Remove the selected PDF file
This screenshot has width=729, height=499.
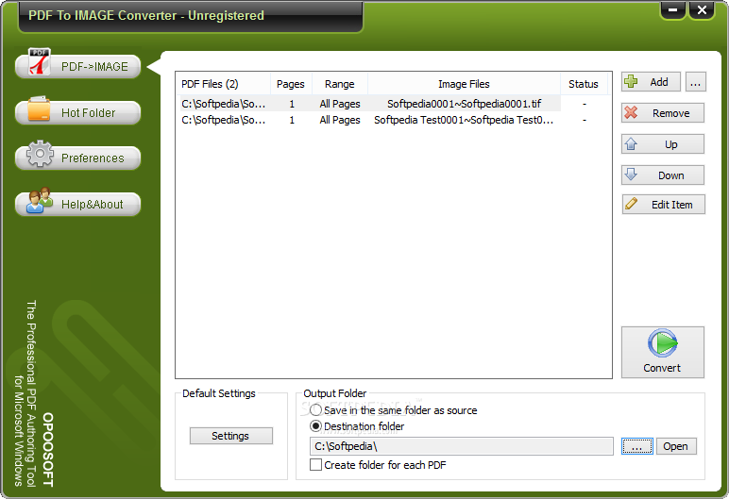tap(663, 113)
